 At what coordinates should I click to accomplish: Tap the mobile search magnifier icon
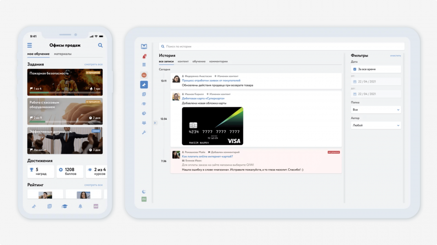(101, 45)
